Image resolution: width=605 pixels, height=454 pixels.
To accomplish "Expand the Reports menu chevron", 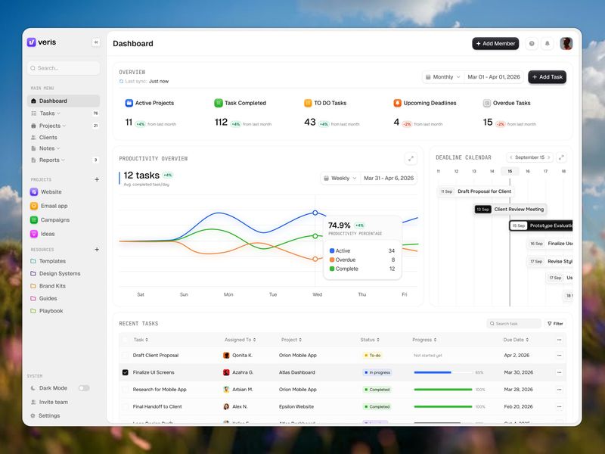I will coord(63,160).
